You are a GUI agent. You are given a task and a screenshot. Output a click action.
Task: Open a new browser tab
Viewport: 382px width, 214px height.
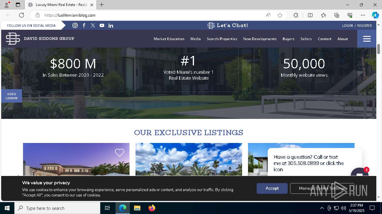point(102,5)
